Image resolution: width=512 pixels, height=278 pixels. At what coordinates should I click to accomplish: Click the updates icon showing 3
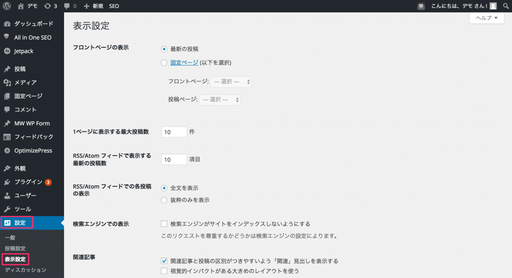click(x=47, y=6)
